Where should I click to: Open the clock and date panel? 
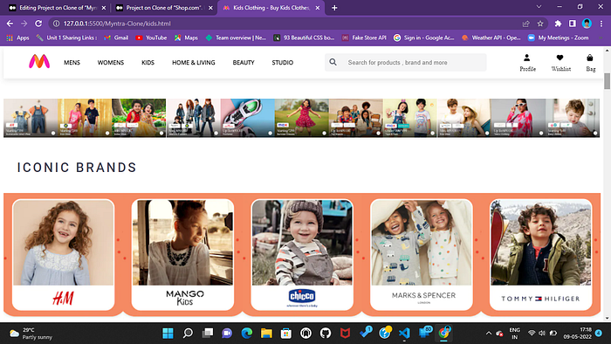pos(577,334)
